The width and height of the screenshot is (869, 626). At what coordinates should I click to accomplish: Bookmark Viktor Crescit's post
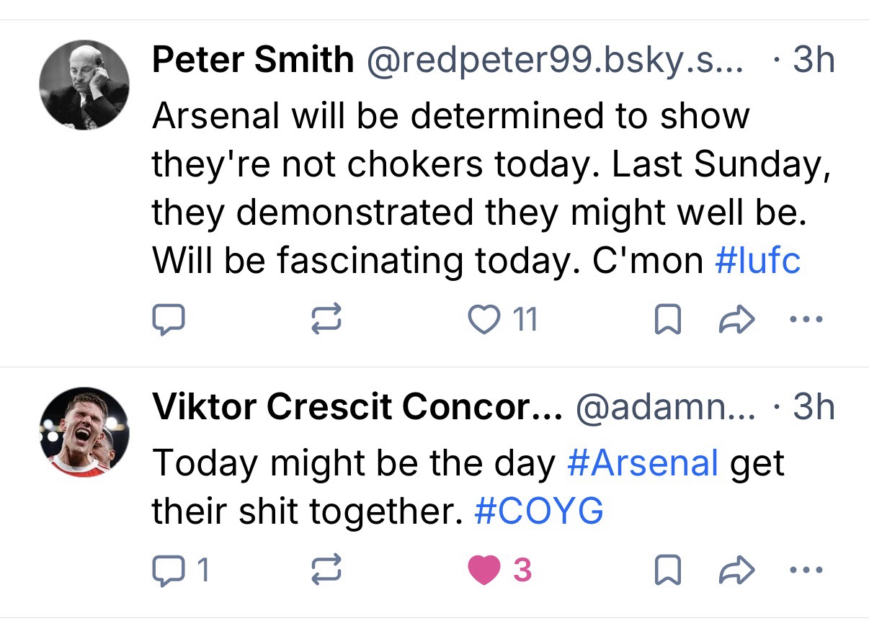pos(667,571)
